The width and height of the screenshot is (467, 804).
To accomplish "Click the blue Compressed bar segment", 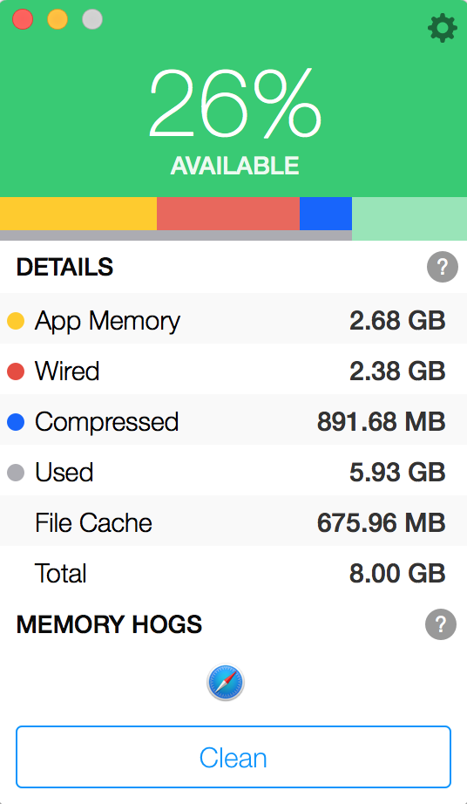I will tap(326, 214).
